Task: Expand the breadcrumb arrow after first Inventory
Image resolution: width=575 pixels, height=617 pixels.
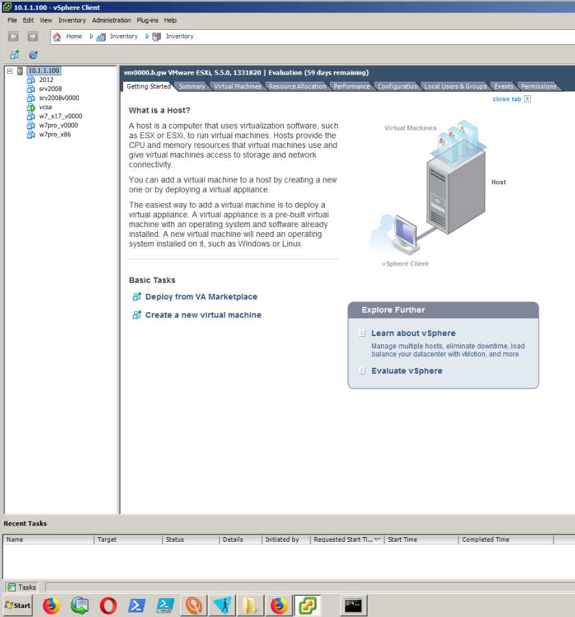Action: 147,36
